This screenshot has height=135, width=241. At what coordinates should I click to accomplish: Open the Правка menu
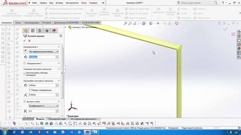pyautogui.click(x=43, y=3)
